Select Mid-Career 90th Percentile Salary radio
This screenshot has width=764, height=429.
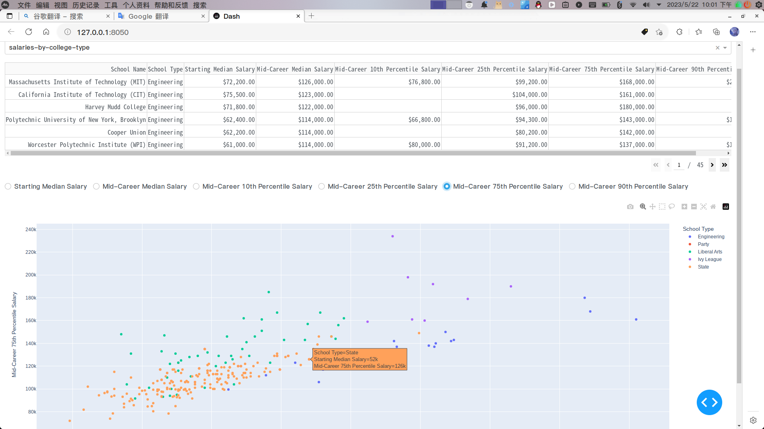tap(572, 187)
